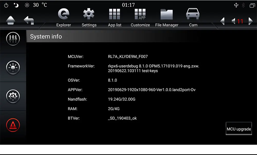Tap the Bluetooth status icon

coord(243,5)
